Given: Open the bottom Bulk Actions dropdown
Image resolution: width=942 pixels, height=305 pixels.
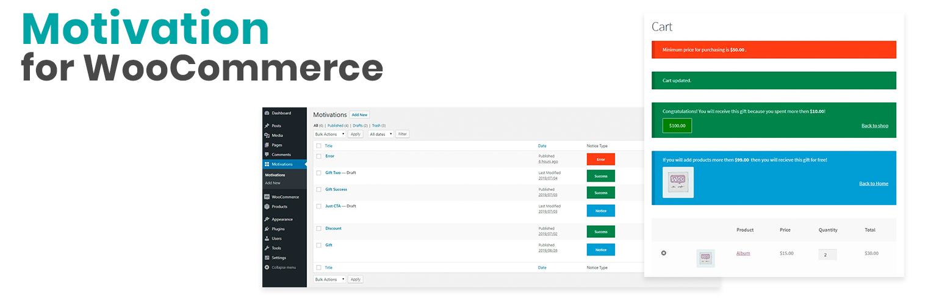Looking at the screenshot, I should [x=329, y=279].
